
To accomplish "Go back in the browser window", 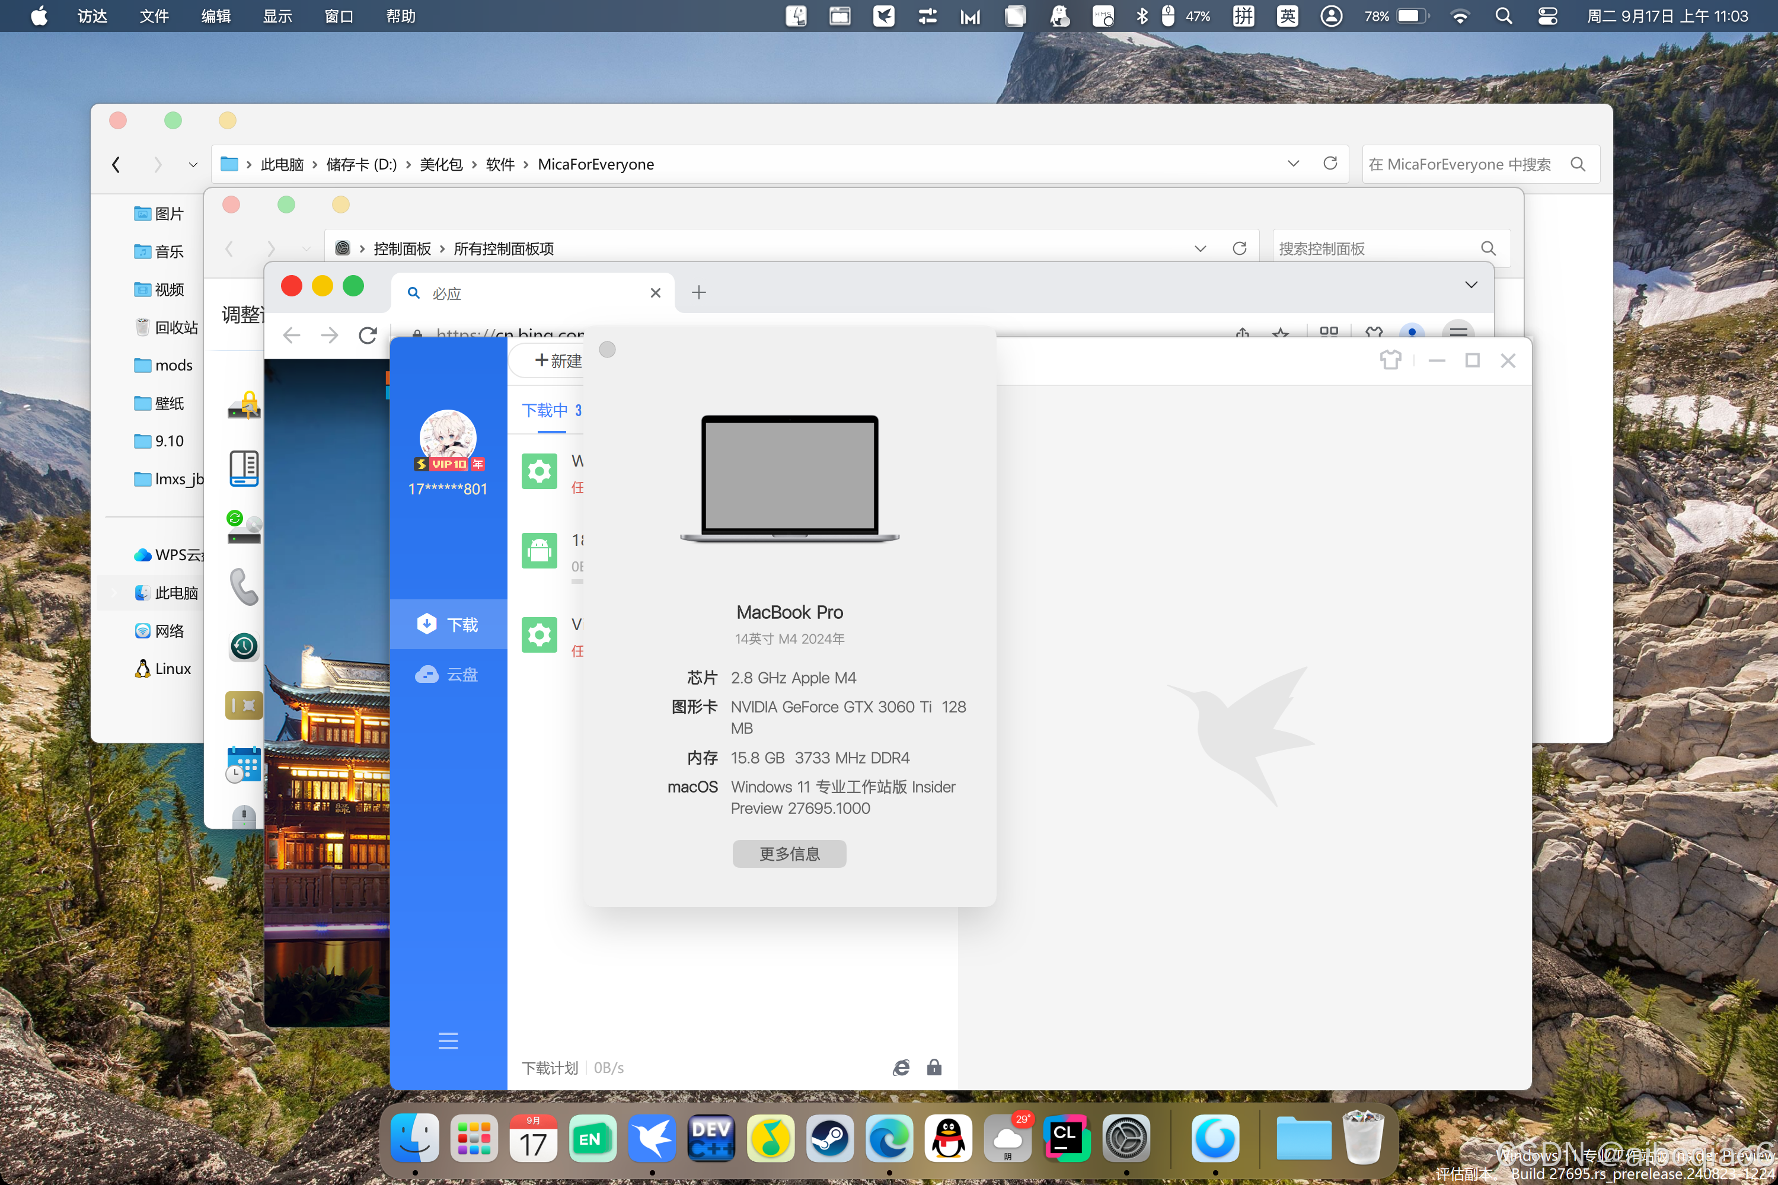I will coord(292,336).
